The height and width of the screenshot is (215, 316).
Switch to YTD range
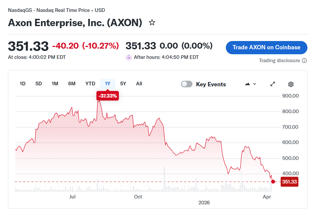(90, 84)
